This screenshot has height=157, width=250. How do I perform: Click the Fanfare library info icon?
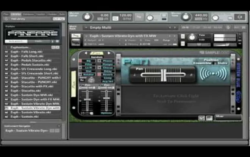point(52,41)
